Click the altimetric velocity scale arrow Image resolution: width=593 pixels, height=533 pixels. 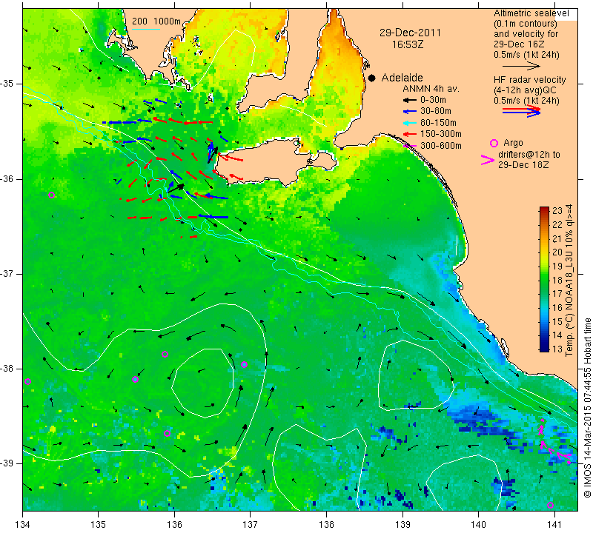(x=521, y=66)
